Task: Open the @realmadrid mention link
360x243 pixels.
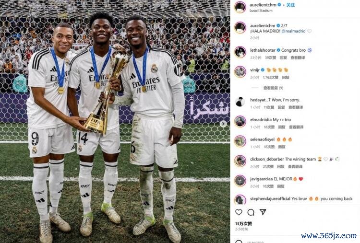Action: pyautogui.click(x=293, y=31)
